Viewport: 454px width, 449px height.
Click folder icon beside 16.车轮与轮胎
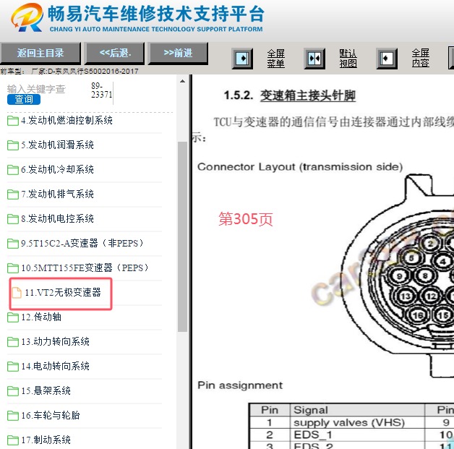(13, 416)
